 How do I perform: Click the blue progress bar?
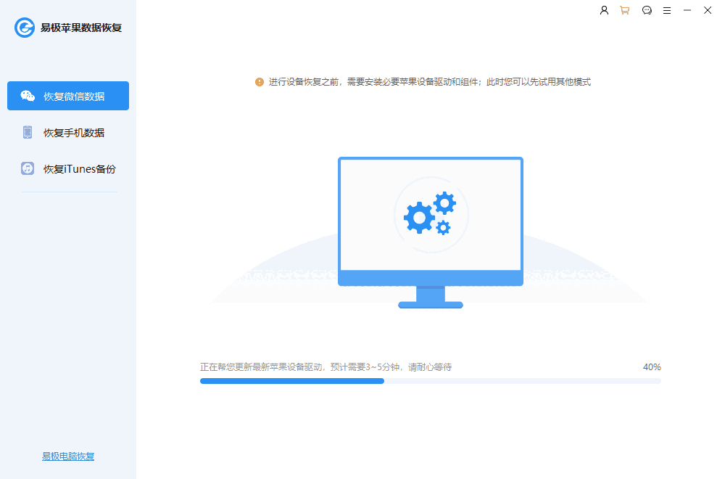[291, 380]
